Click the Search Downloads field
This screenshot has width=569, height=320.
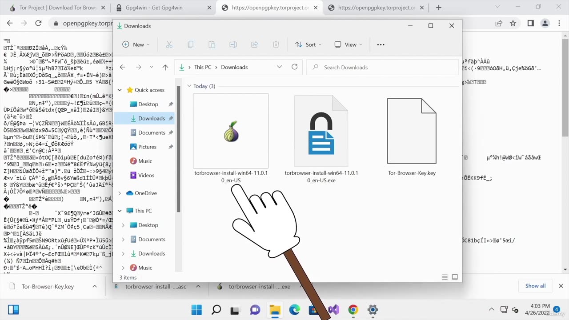tap(382, 67)
